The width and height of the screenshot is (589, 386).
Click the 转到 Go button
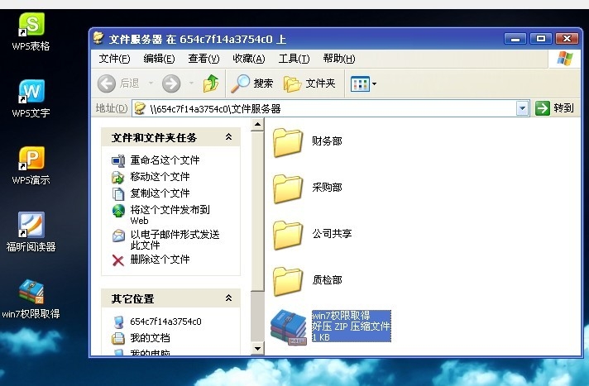tap(554, 108)
